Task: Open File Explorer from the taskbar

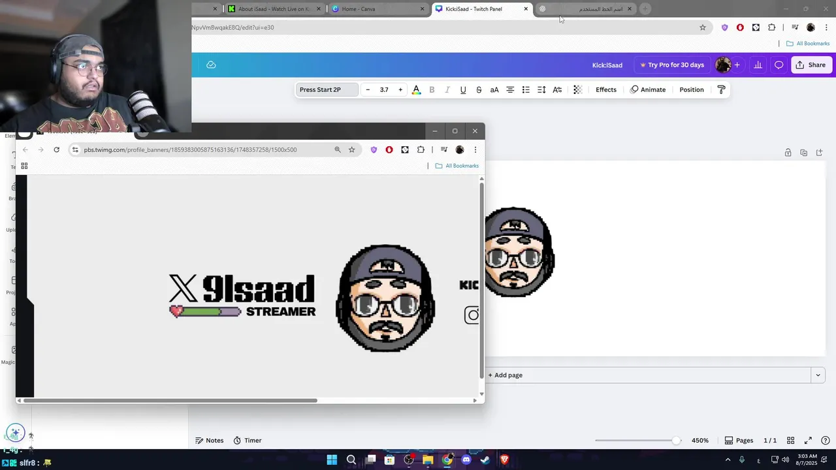Action: [x=428, y=460]
